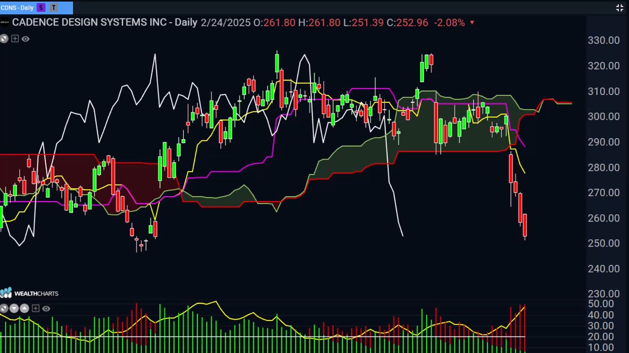Toggle the lower panel eye visibility icon

(x=46, y=308)
